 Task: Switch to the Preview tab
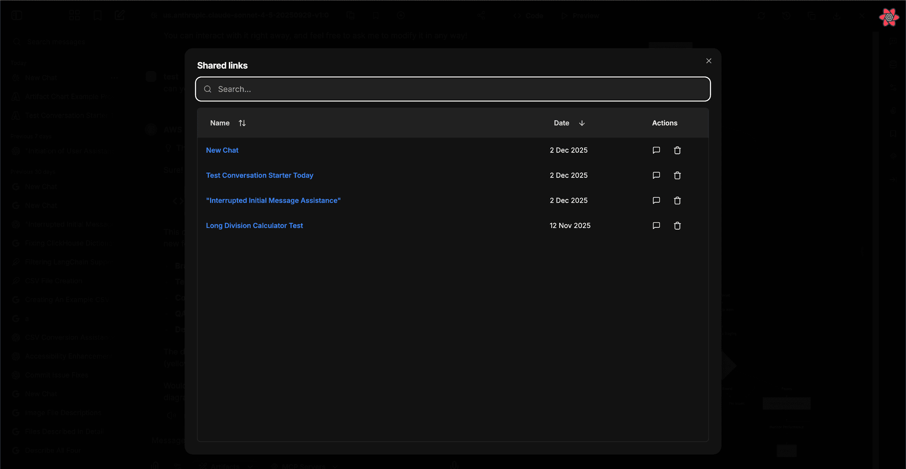(x=580, y=15)
